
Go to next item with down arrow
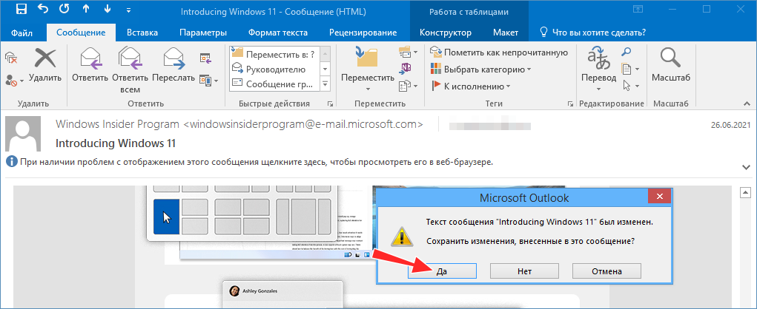(107, 10)
